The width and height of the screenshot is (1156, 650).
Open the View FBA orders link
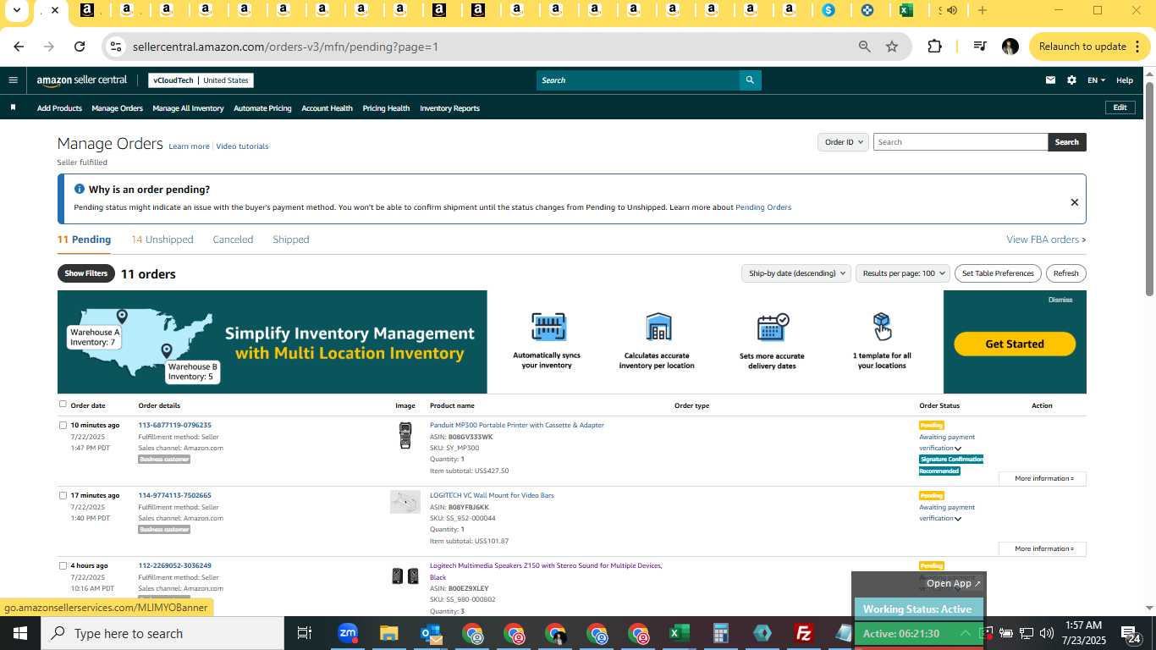tap(1046, 240)
